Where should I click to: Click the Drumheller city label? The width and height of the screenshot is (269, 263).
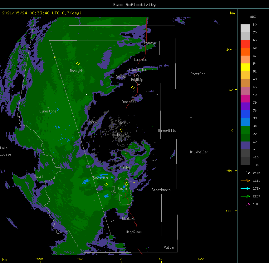tap(199, 152)
